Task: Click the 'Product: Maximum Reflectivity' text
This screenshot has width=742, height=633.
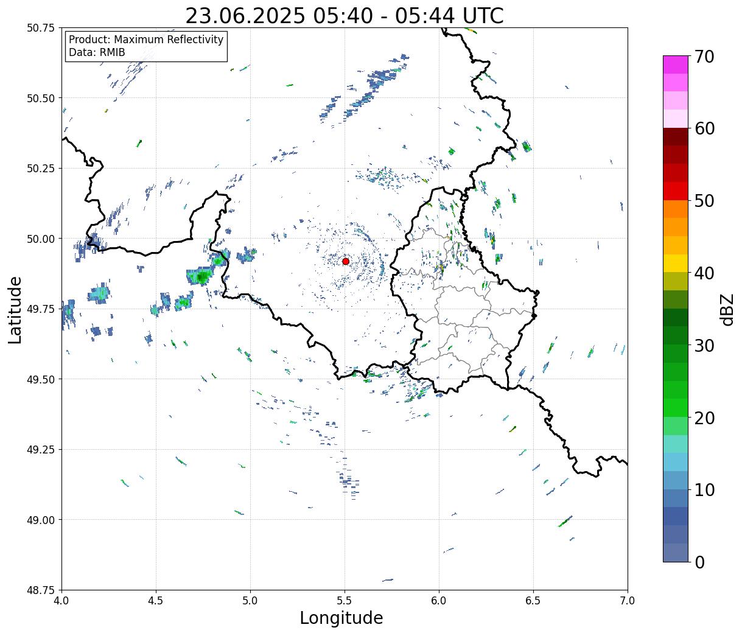Action: click(x=146, y=40)
